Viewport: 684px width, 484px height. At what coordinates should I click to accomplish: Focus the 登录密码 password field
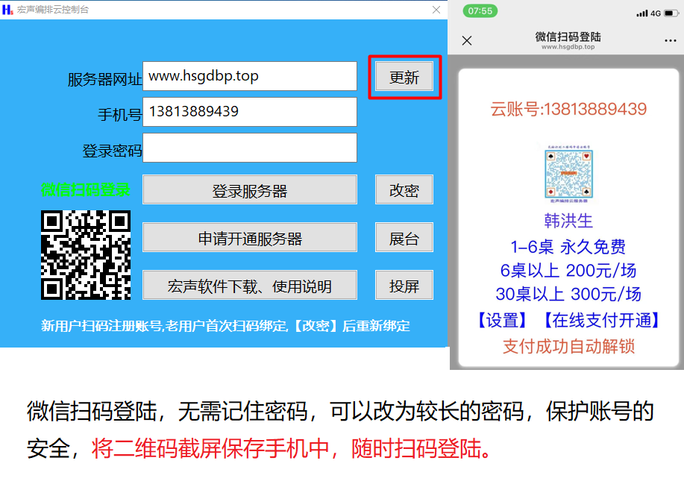pyautogui.click(x=250, y=148)
